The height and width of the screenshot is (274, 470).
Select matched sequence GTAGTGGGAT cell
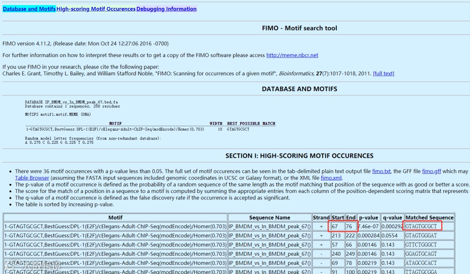(429, 236)
